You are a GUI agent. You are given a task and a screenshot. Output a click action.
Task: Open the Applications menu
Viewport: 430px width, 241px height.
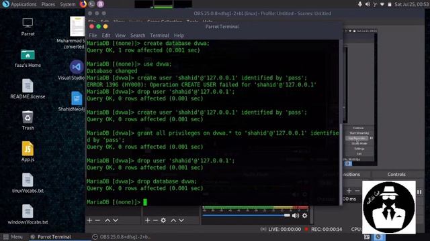click(24, 5)
